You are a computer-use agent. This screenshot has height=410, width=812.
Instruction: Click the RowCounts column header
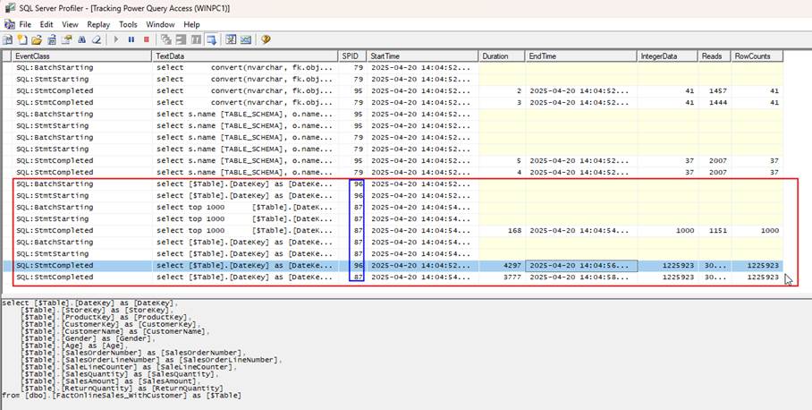pyautogui.click(x=757, y=56)
